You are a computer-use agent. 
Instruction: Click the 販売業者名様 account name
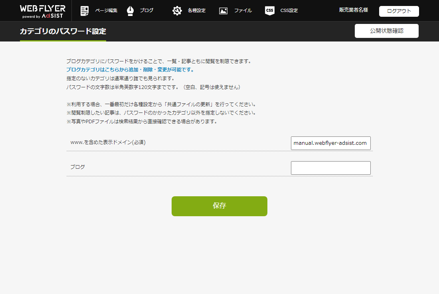click(x=354, y=10)
